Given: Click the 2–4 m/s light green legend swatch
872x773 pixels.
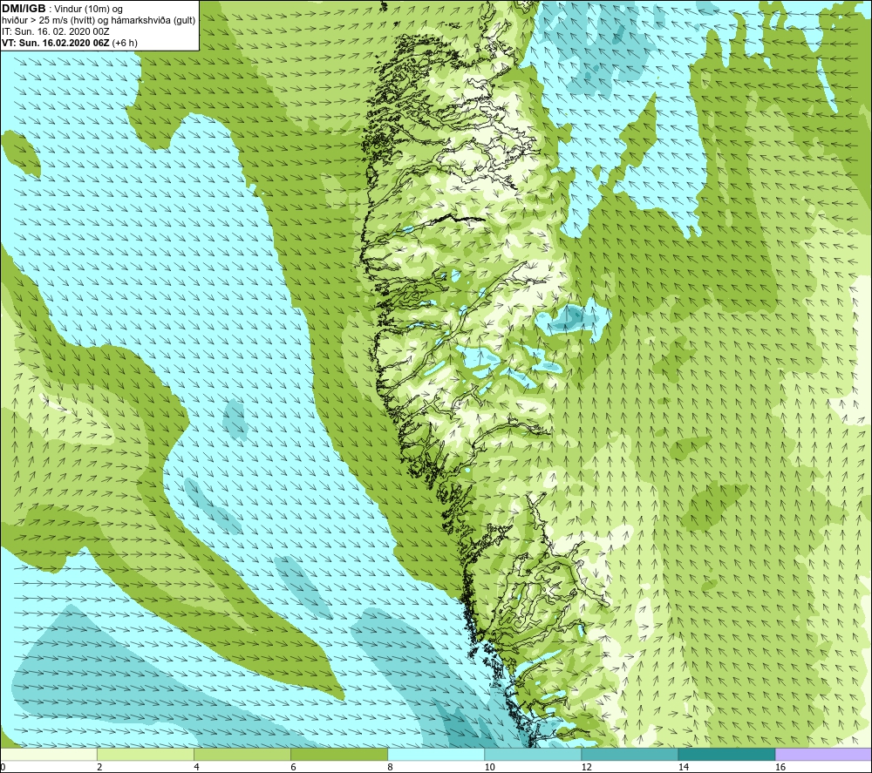Looking at the screenshot, I should pyautogui.click(x=145, y=754).
